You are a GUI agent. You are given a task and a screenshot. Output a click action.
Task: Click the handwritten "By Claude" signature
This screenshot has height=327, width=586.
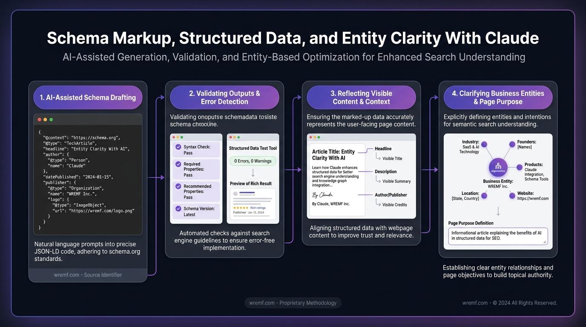click(322, 195)
